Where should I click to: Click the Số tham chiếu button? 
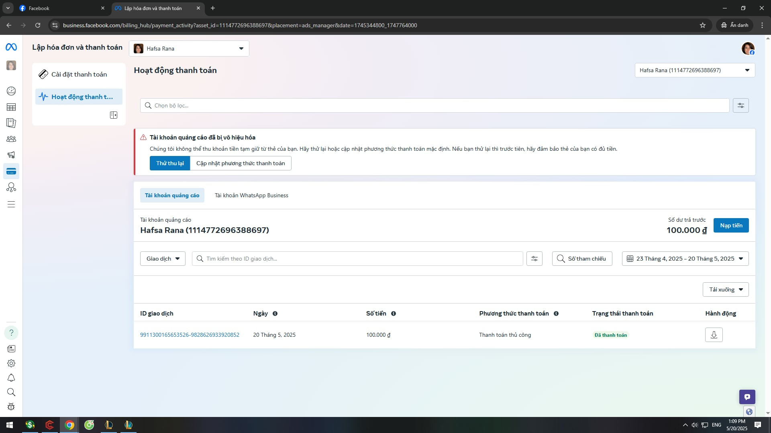pos(582,259)
